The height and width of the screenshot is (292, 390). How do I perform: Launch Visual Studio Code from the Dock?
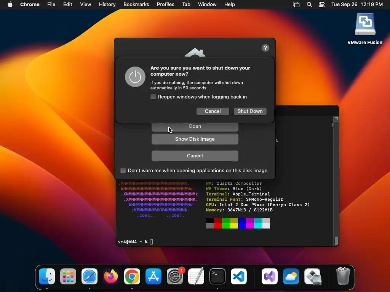pos(239,276)
